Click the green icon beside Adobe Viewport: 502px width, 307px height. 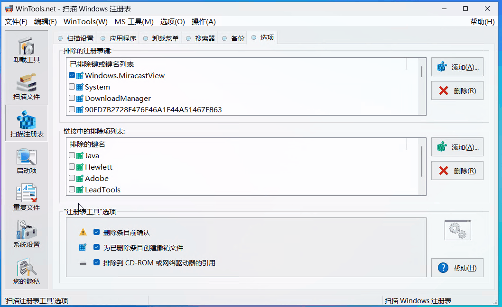(x=80, y=179)
